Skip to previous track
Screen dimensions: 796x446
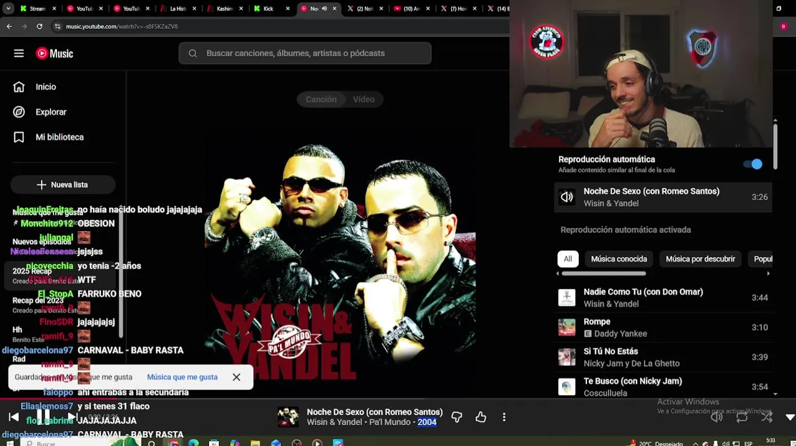click(14, 417)
